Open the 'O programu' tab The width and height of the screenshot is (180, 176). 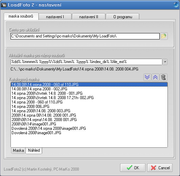[x=122, y=17]
